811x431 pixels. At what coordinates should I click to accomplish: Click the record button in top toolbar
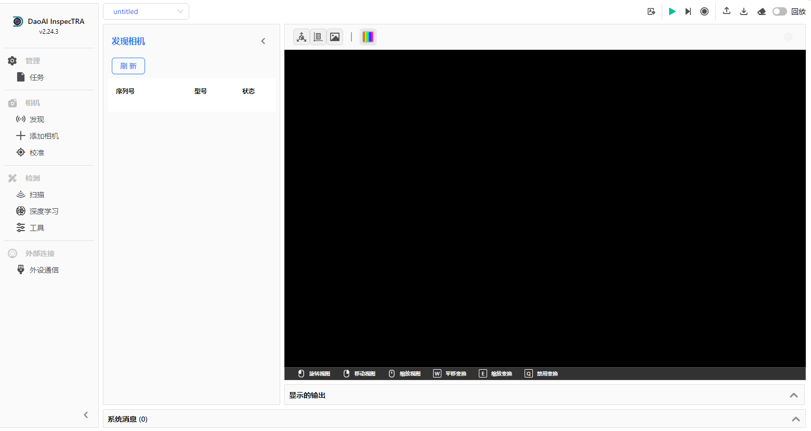click(x=704, y=11)
